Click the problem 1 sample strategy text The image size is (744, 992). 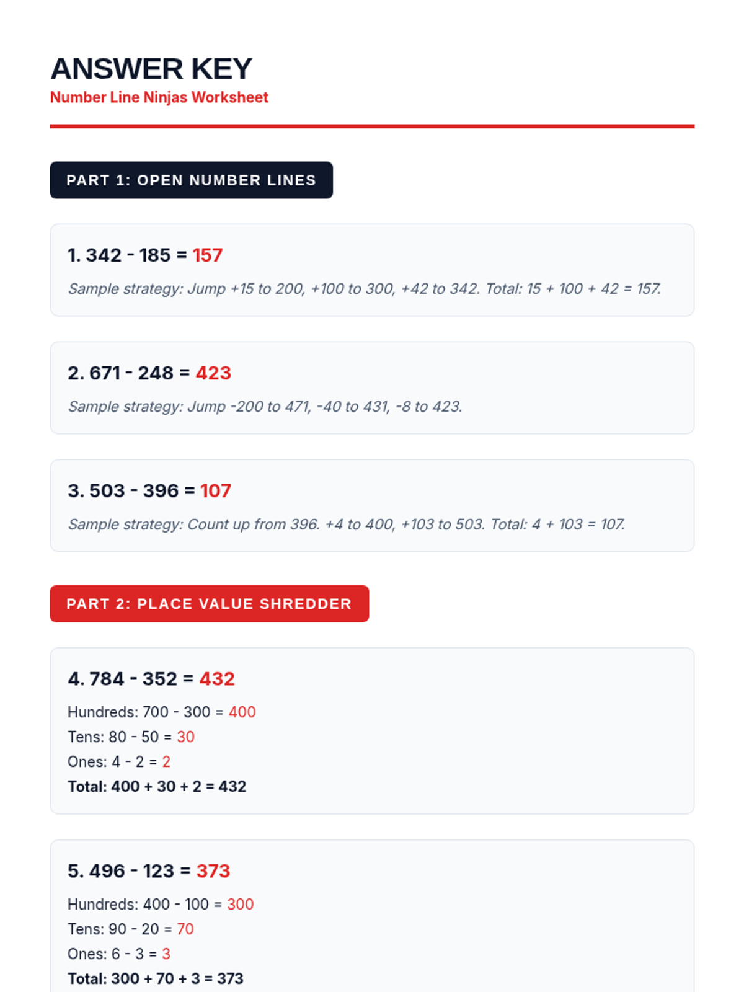click(x=365, y=289)
